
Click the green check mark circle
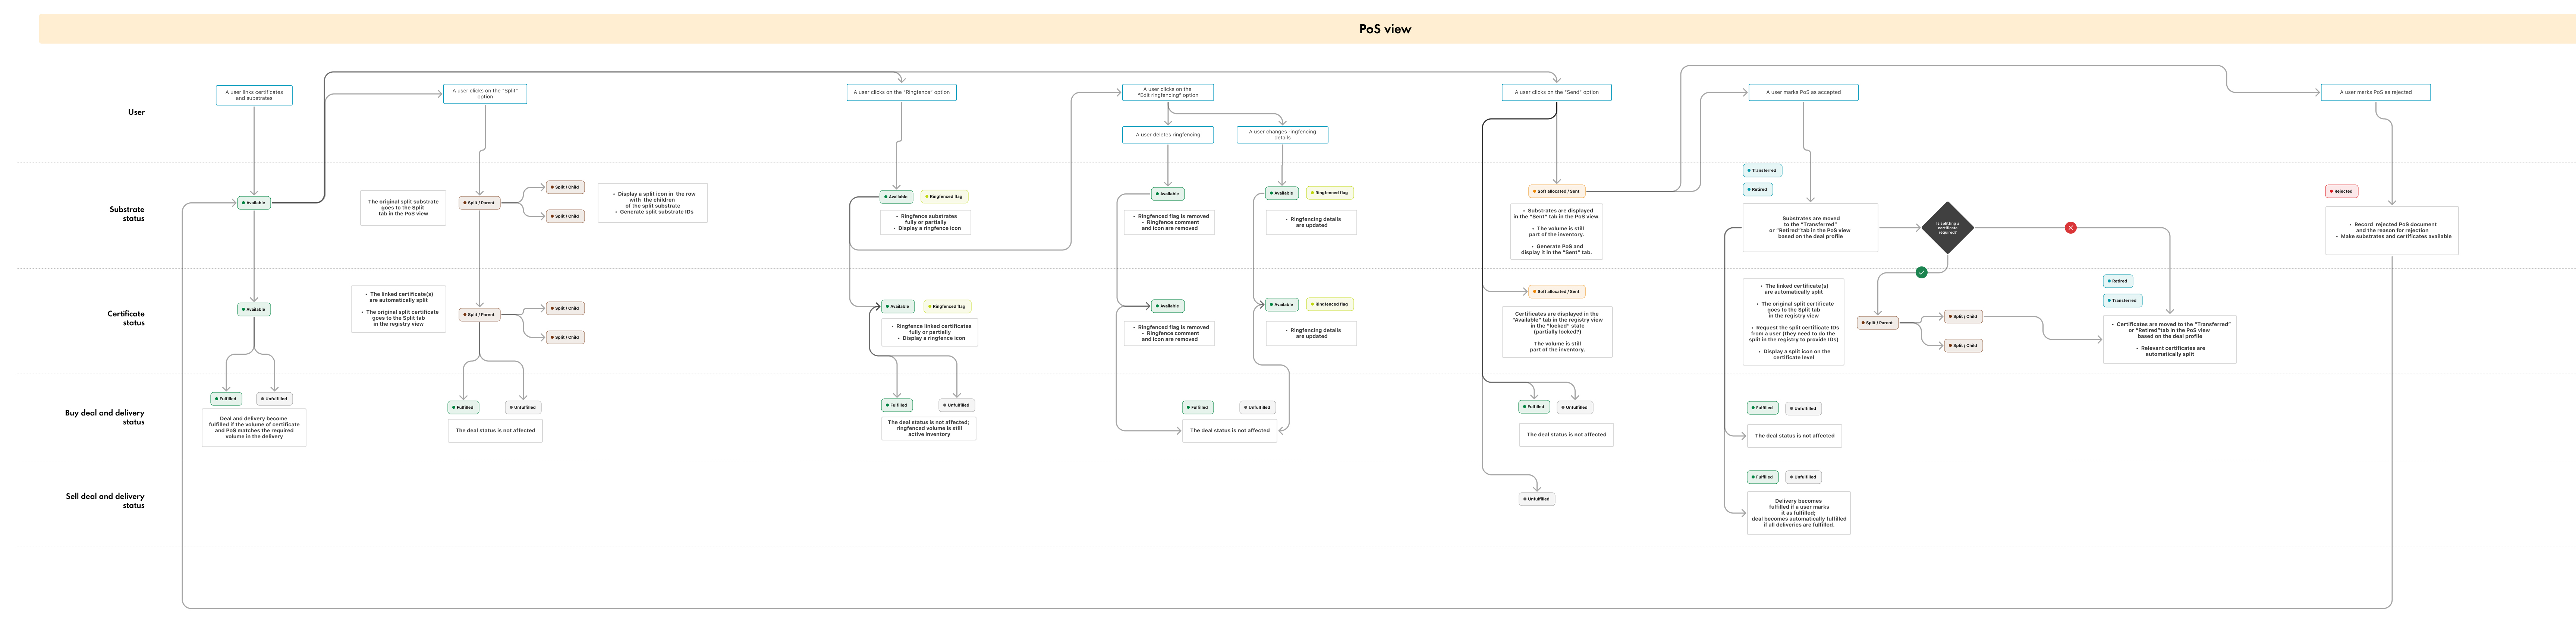pyautogui.click(x=1921, y=272)
